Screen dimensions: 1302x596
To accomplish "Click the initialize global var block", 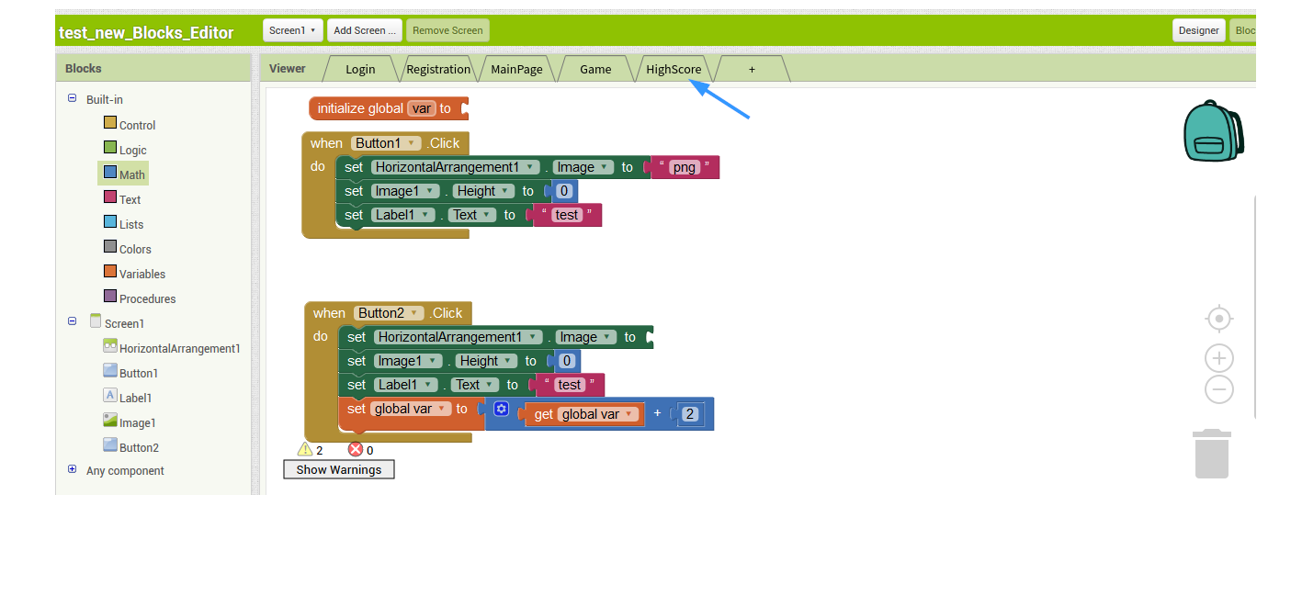I will 389,108.
